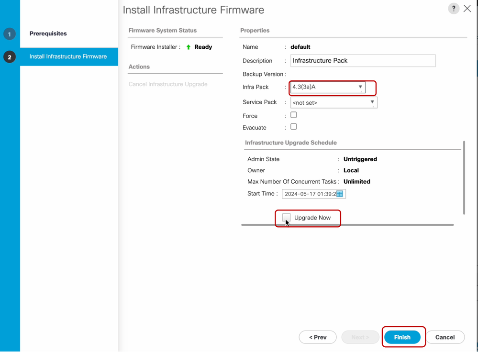The width and height of the screenshot is (478, 353).
Task: Click the vertical scrollbar in schedule panel
Action: click(464, 178)
